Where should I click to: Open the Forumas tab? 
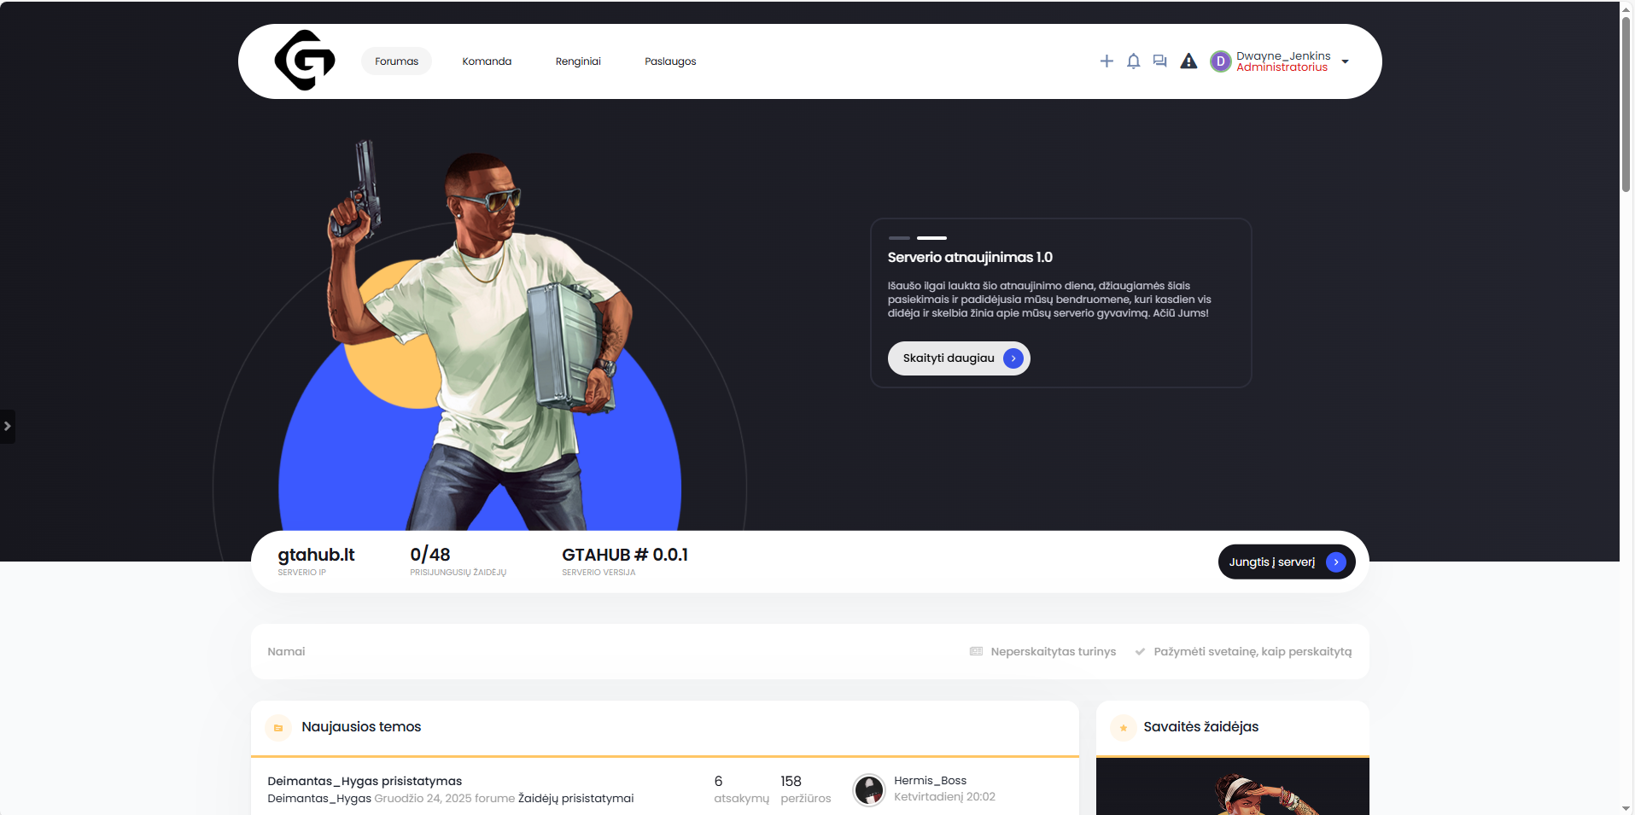click(x=397, y=61)
